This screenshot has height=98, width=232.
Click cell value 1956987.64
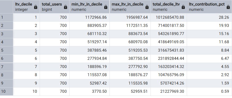[x=137, y=17]
